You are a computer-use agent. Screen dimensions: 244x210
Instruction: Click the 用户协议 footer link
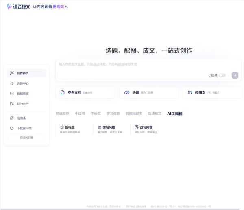(131, 206)
